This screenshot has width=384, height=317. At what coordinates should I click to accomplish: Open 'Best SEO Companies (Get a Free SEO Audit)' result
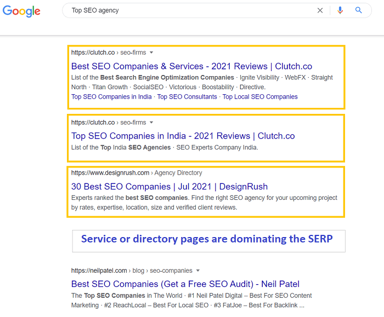[x=185, y=284]
